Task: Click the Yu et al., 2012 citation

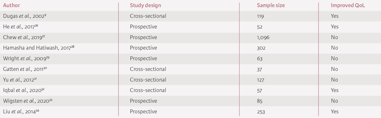Action: pyautogui.click(x=20, y=80)
